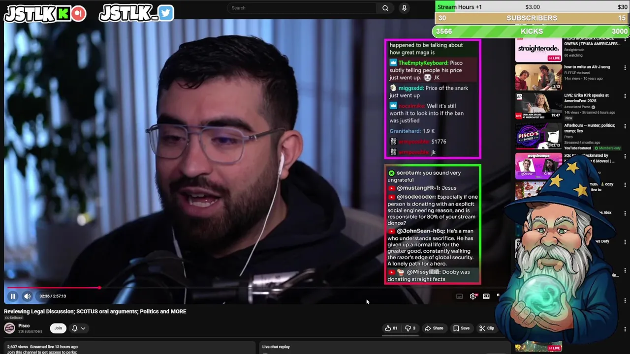This screenshot has width=630, height=354.
Task: Pause the video playback
Action: coord(13,296)
